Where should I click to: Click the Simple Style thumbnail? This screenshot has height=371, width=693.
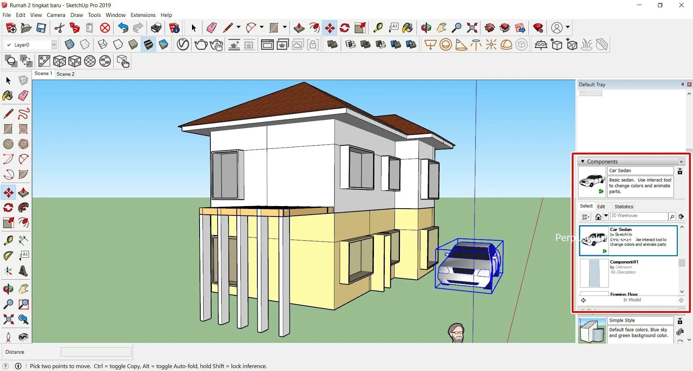point(592,330)
